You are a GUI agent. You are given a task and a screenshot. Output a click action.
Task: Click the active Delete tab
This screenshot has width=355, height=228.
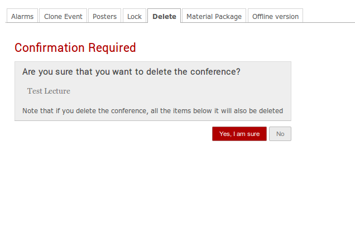click(x=164, y=16)
